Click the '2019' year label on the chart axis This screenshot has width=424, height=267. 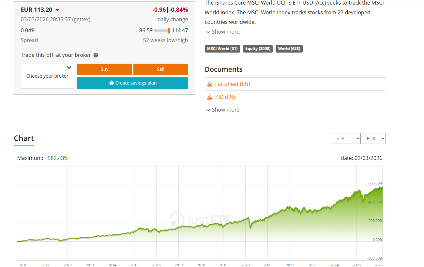pyautogui.click(x=223, y=265)
